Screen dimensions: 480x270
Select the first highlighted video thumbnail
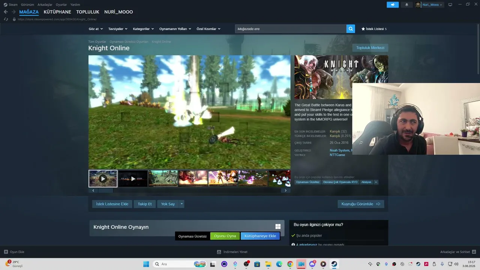[x=103, y=178]
